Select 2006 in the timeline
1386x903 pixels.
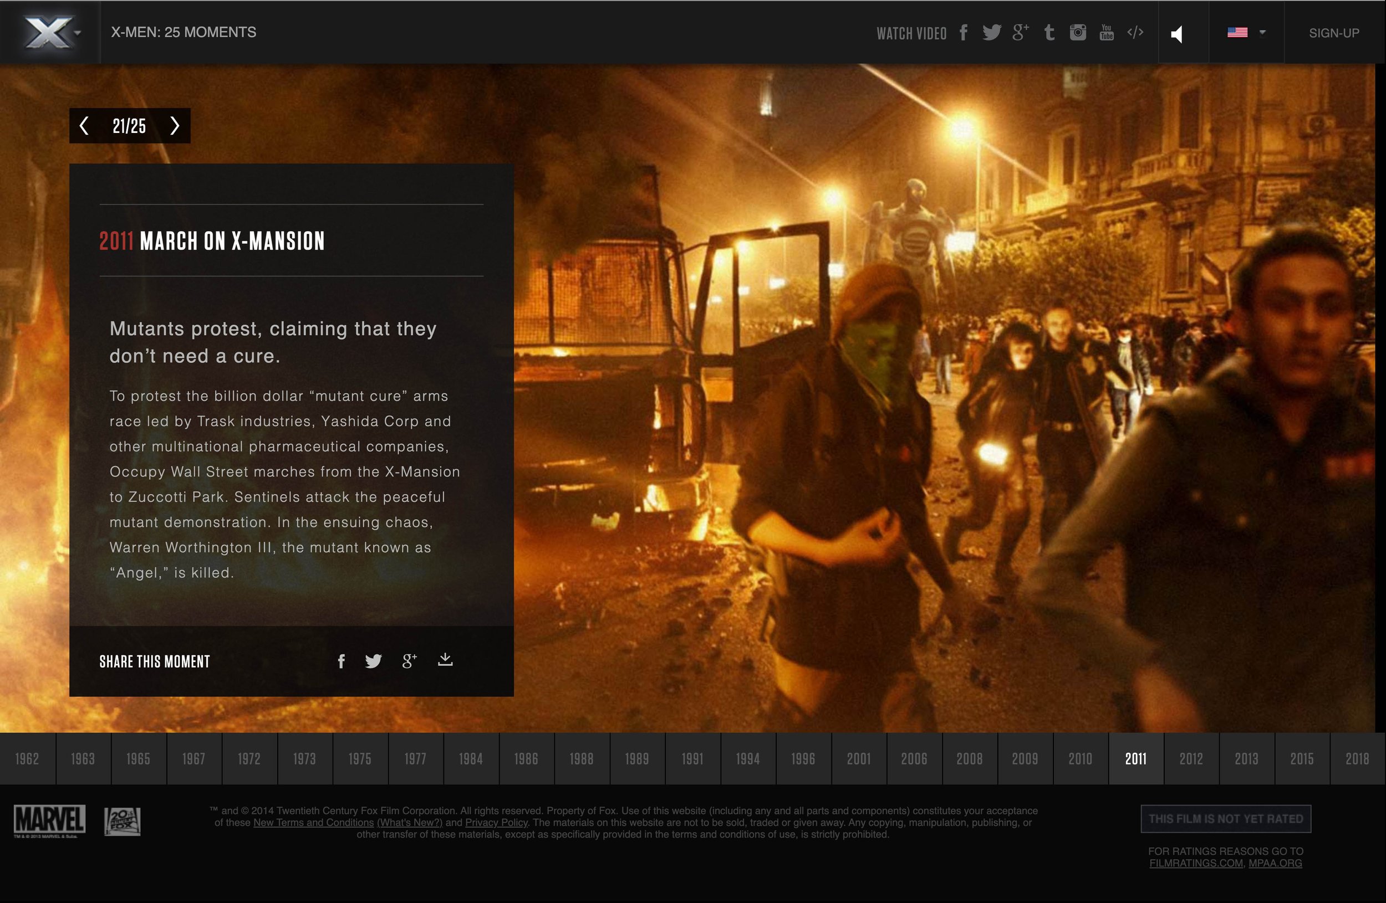pos(914,759)
